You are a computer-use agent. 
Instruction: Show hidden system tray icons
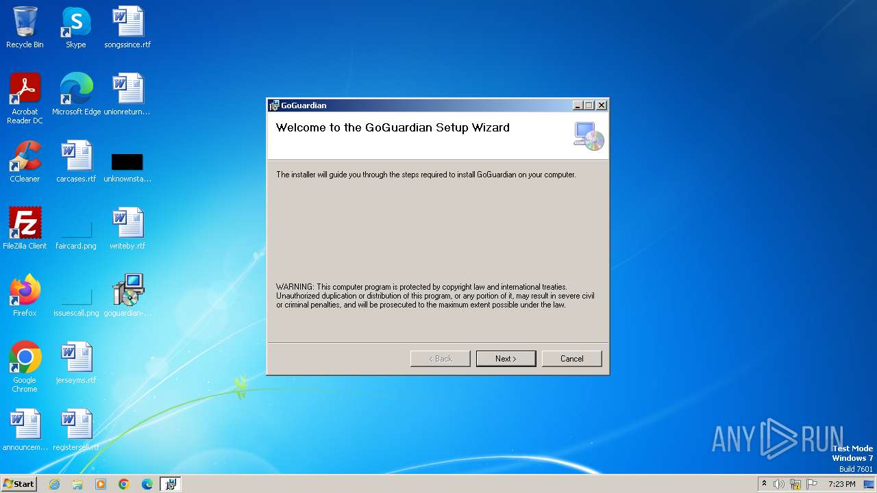coord(764,484)
